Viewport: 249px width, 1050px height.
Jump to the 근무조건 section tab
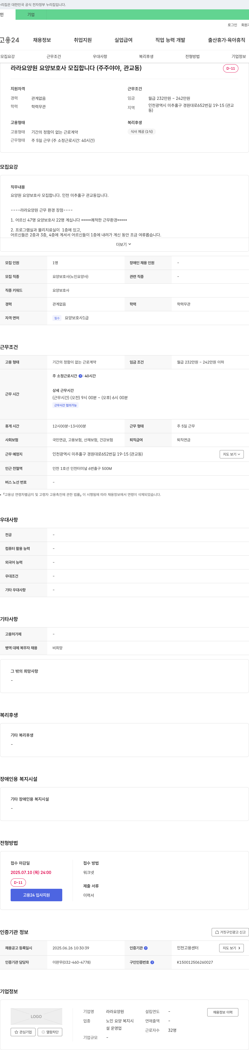click(x=54, y=57)
